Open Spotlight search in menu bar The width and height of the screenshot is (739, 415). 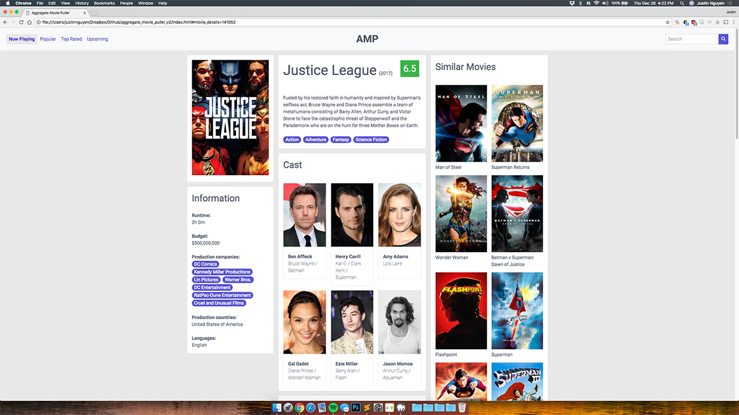[x=682, y=3]
